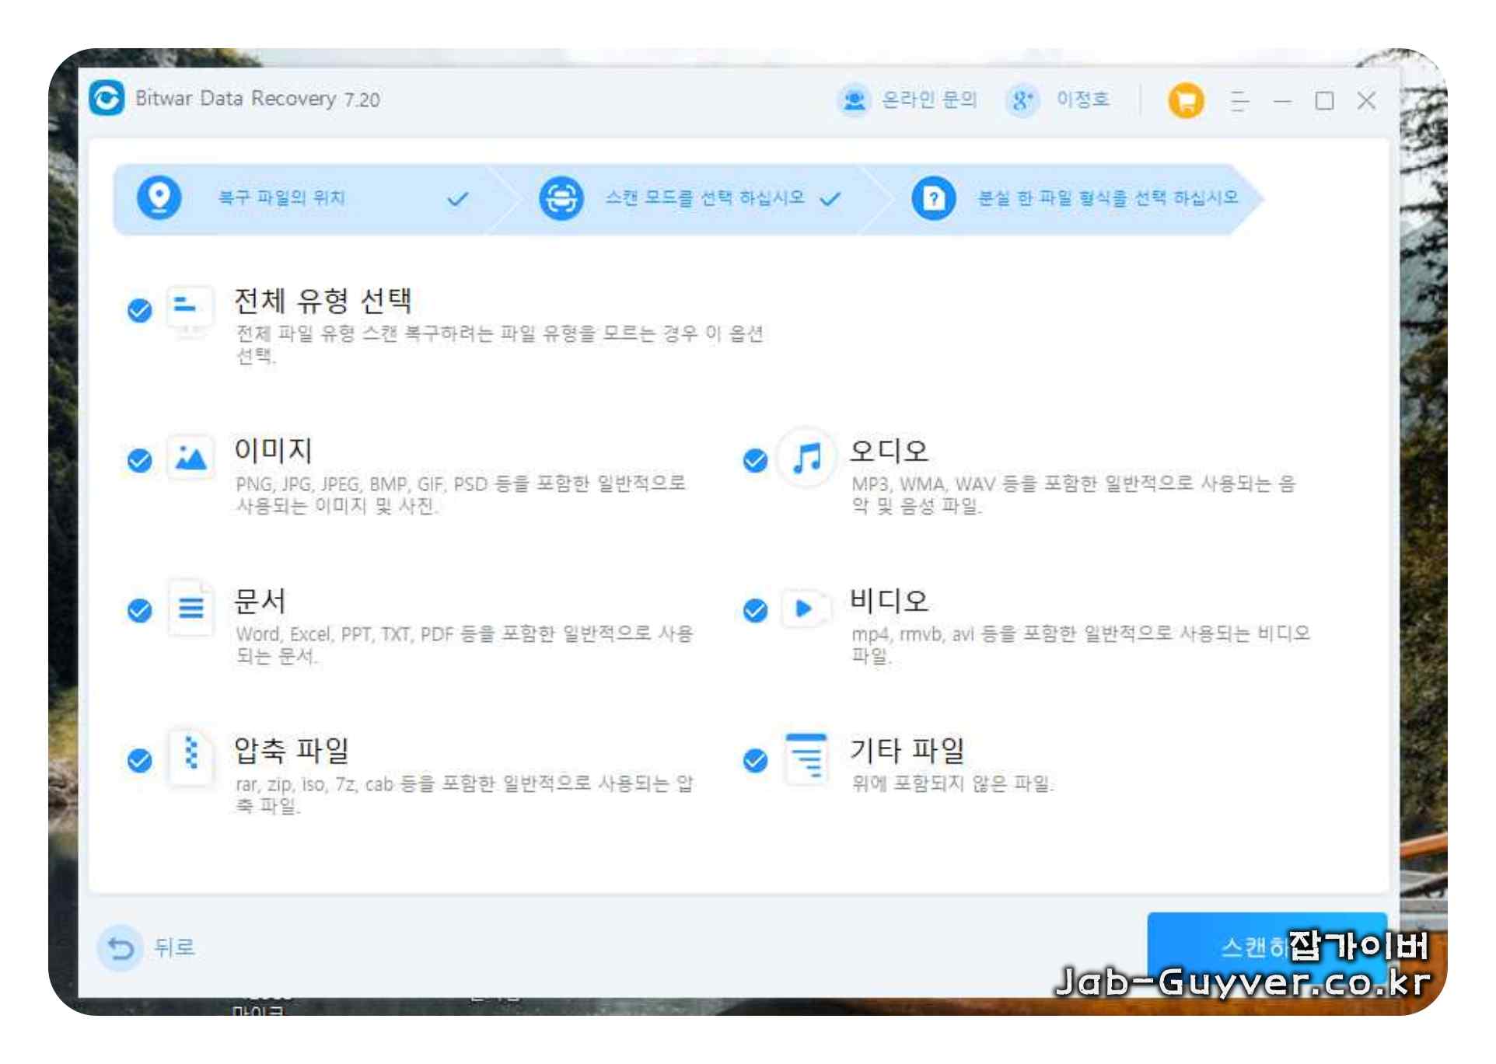Screen dimensions: 1496x1064
Task: Switch to scan mode selection step
Action: pyautogui.click(x=704, y=198)
